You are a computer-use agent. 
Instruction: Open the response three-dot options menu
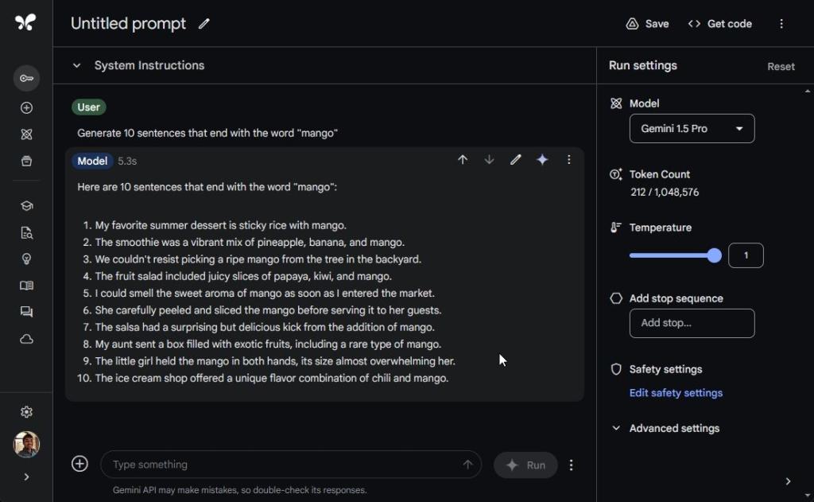pos(568,160)
